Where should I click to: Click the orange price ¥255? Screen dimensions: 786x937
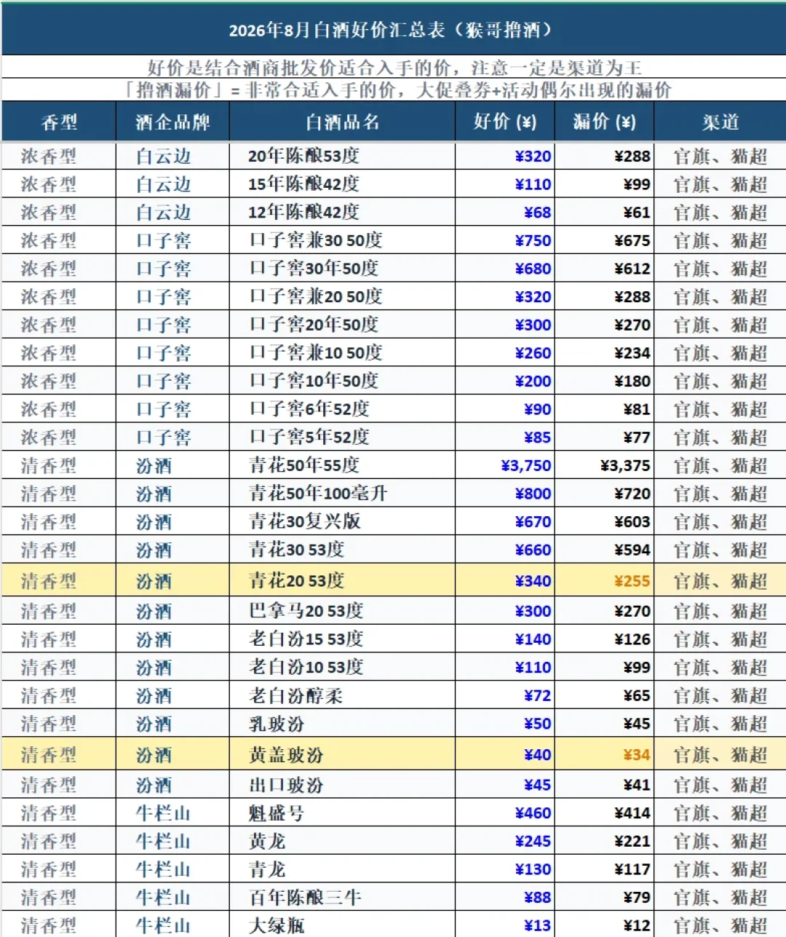tap(632, 581)
